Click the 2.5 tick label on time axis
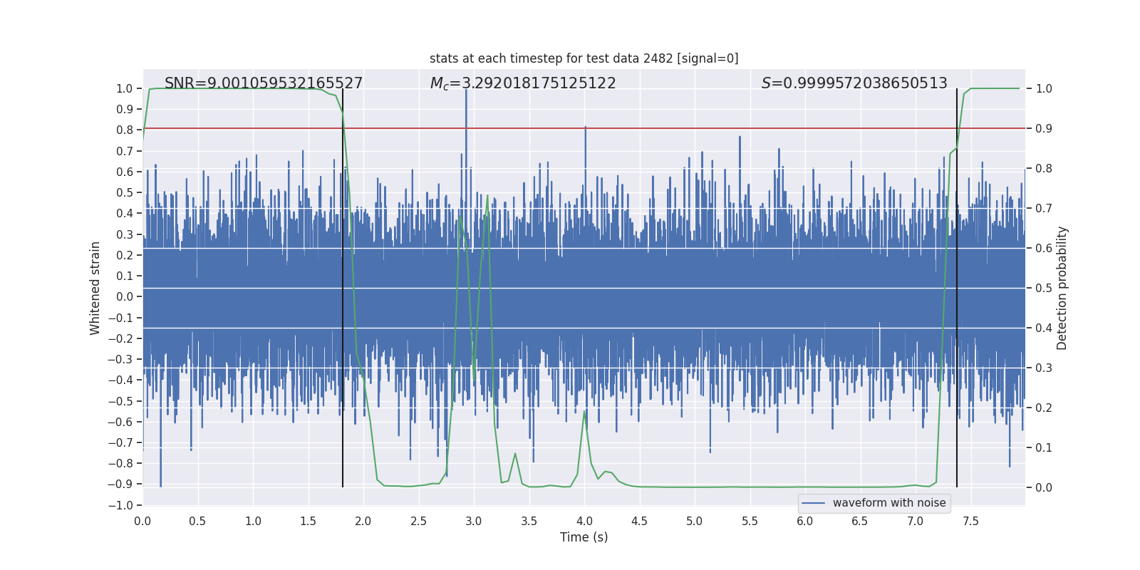Viewport: 1140px width, 570px height. pos(418,521)
